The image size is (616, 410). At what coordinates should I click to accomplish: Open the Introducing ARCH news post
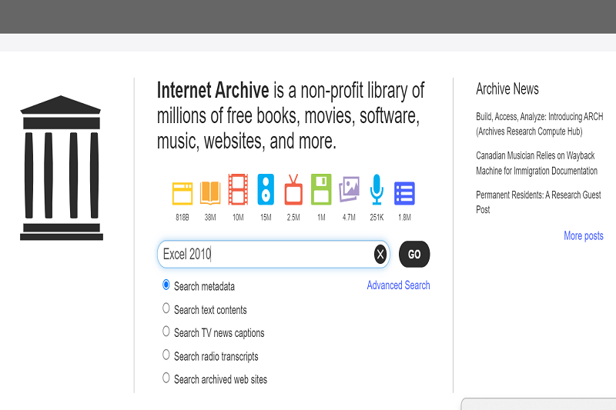tap(540, 124)
